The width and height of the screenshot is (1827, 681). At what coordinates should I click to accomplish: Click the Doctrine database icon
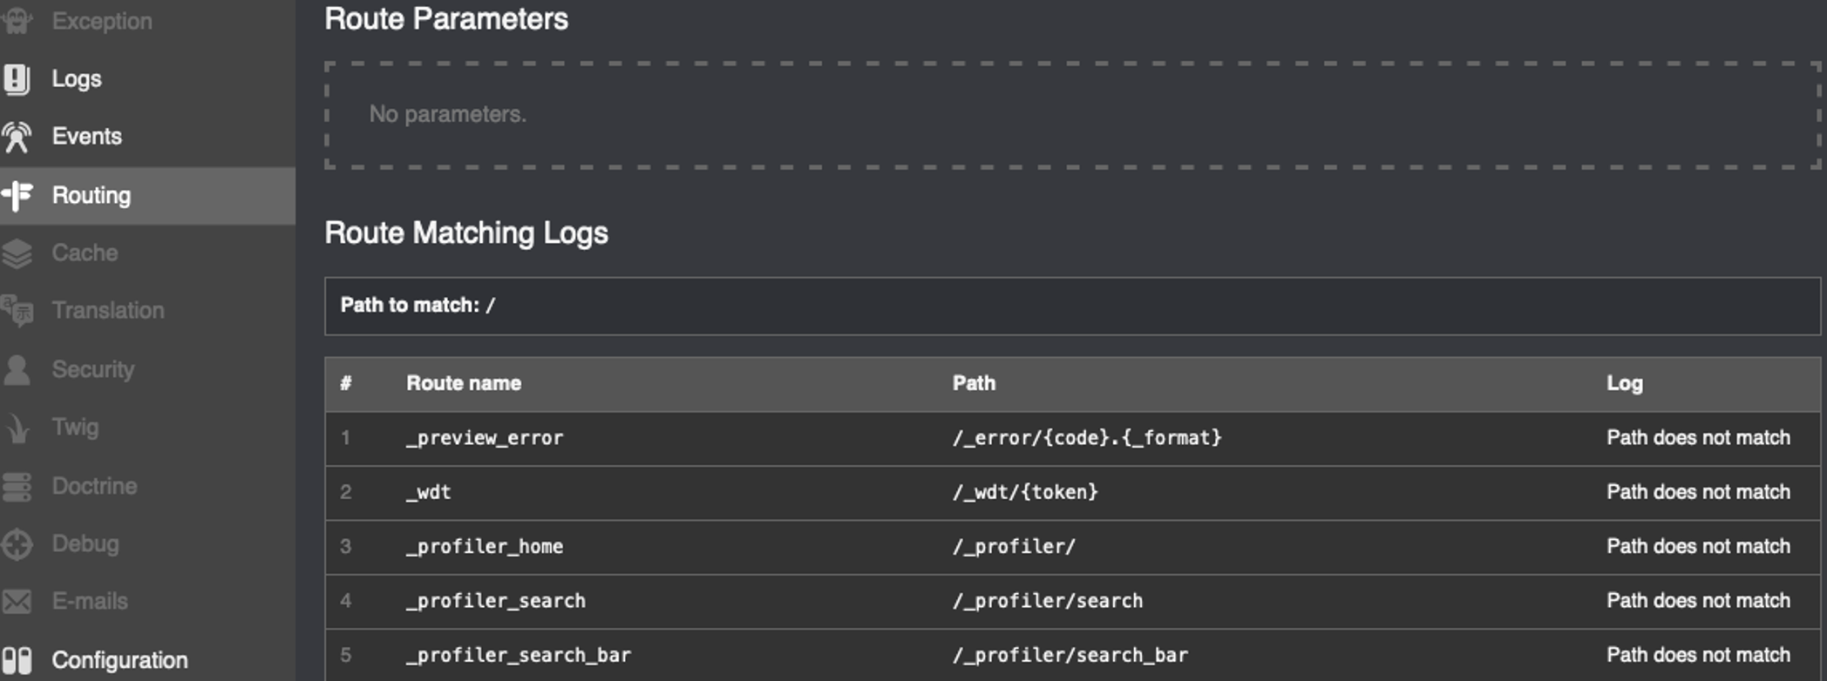tap(17, 486)
